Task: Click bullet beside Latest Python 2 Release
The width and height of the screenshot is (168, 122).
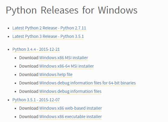Action: point(8,28)
